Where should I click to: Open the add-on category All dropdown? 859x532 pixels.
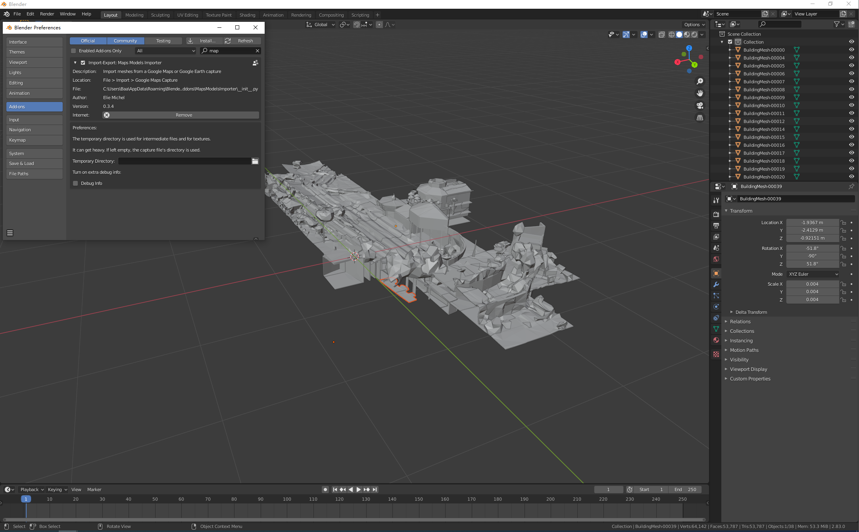click(165, 51)
